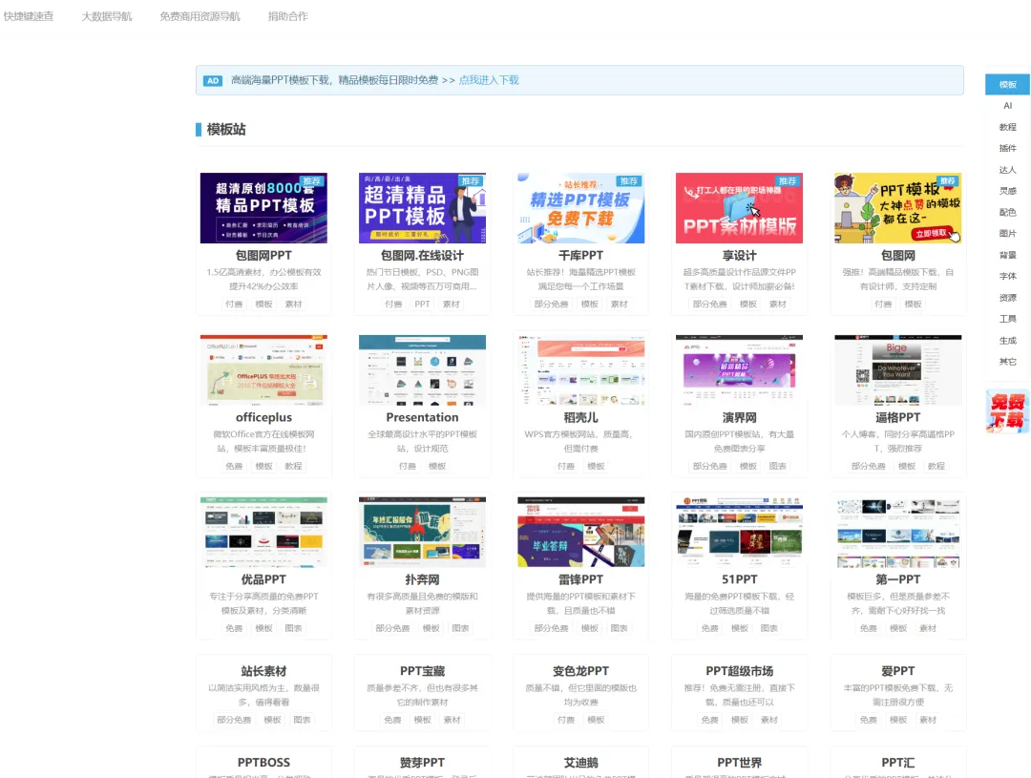
Task: Click the PPT tag under 包图网.在线设计
Action: [x=422, y=304]
